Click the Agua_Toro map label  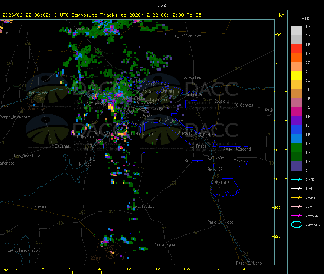(x=39, y=93)
